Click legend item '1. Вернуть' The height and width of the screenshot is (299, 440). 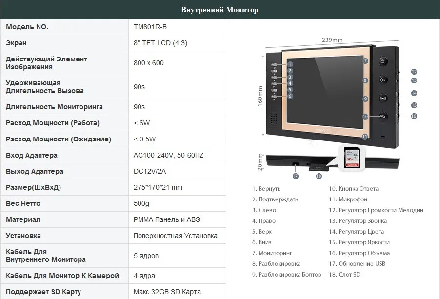click(266, 189)
